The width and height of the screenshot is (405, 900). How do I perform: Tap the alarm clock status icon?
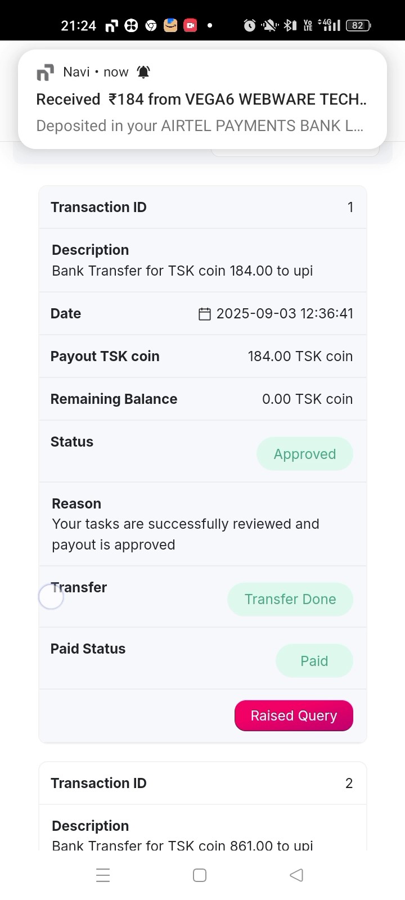click(x=250, y=25)
